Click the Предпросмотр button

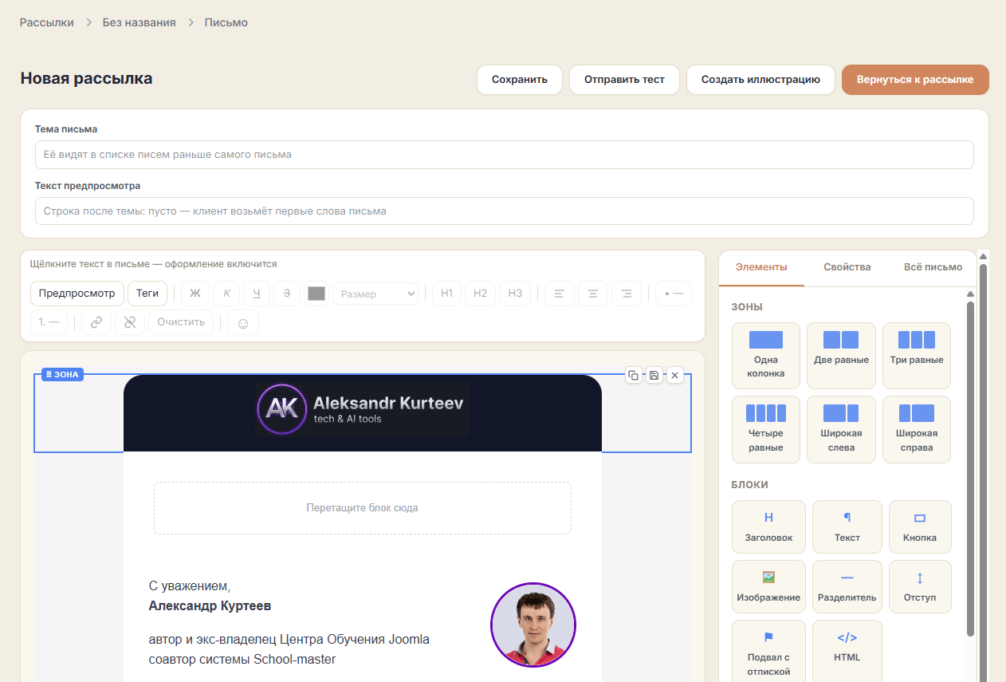point(77,294)
